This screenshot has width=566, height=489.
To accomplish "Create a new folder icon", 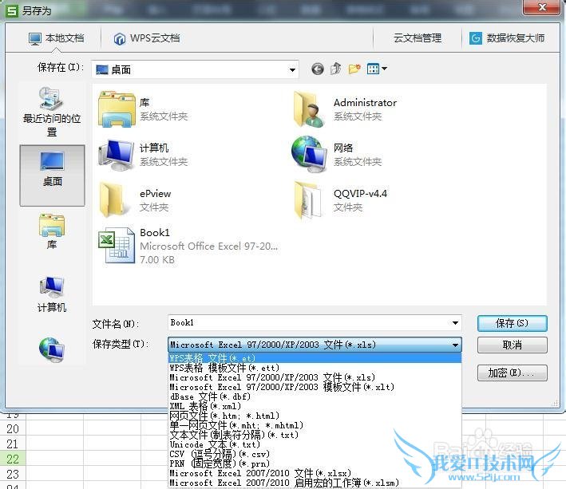I will [354, 69].
